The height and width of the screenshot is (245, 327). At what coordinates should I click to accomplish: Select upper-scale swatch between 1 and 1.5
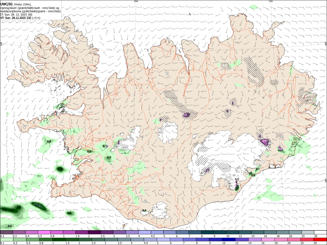(x=69, y=232)
